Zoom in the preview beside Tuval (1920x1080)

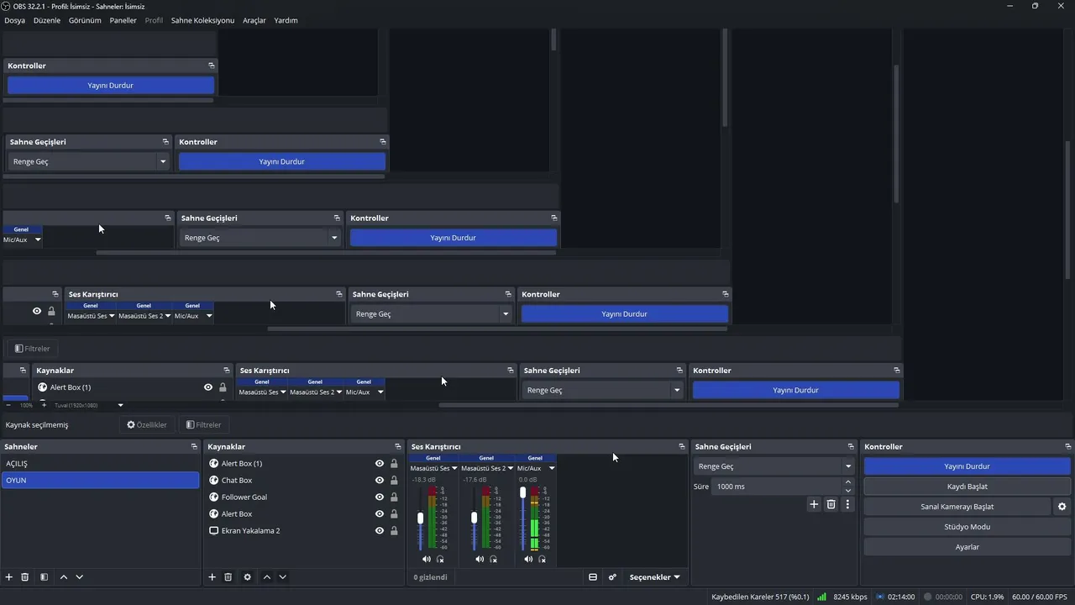tap(44, 405)
